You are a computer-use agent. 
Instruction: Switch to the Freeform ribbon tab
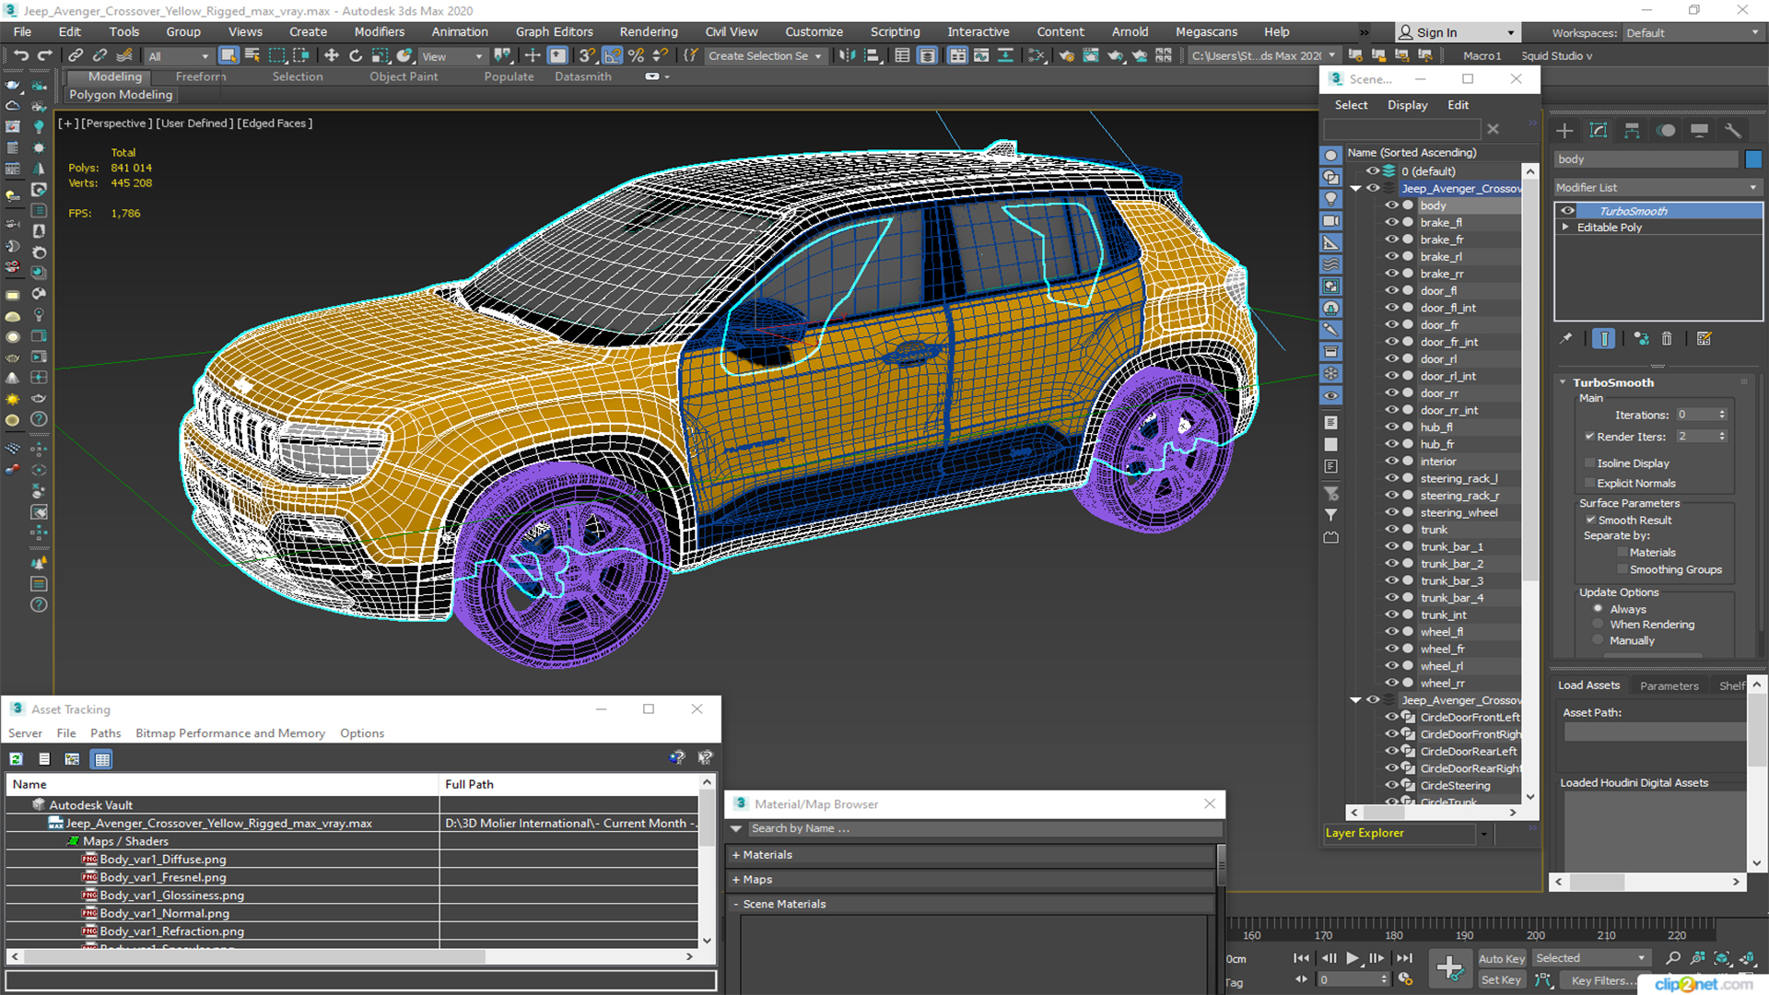pyautogui.click(x=201, y=76)
